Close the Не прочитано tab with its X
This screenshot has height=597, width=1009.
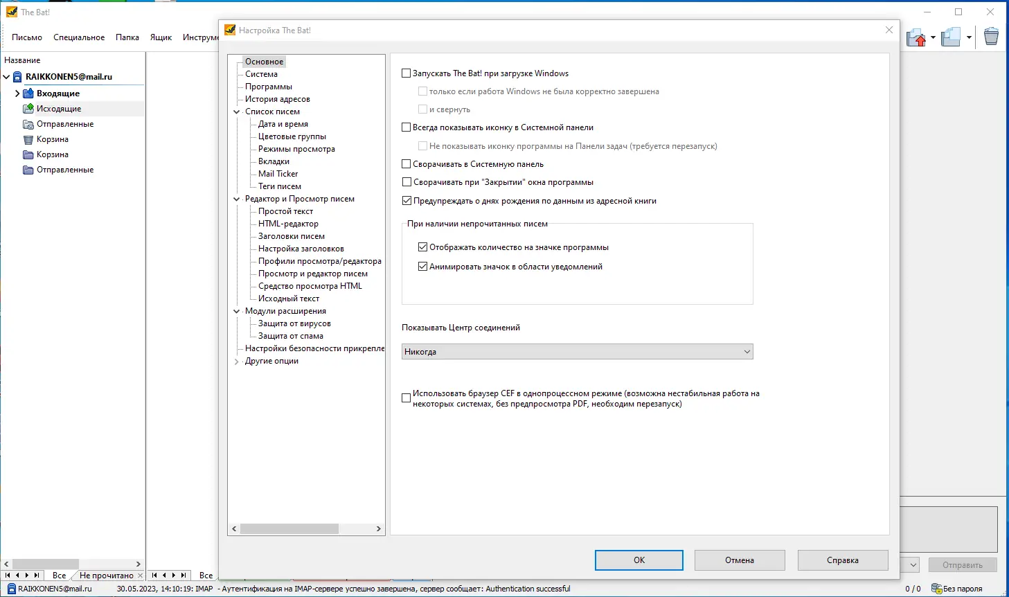(140, 576)
